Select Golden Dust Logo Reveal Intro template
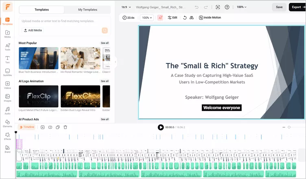The image size is (306, 179). coord(81,96)
